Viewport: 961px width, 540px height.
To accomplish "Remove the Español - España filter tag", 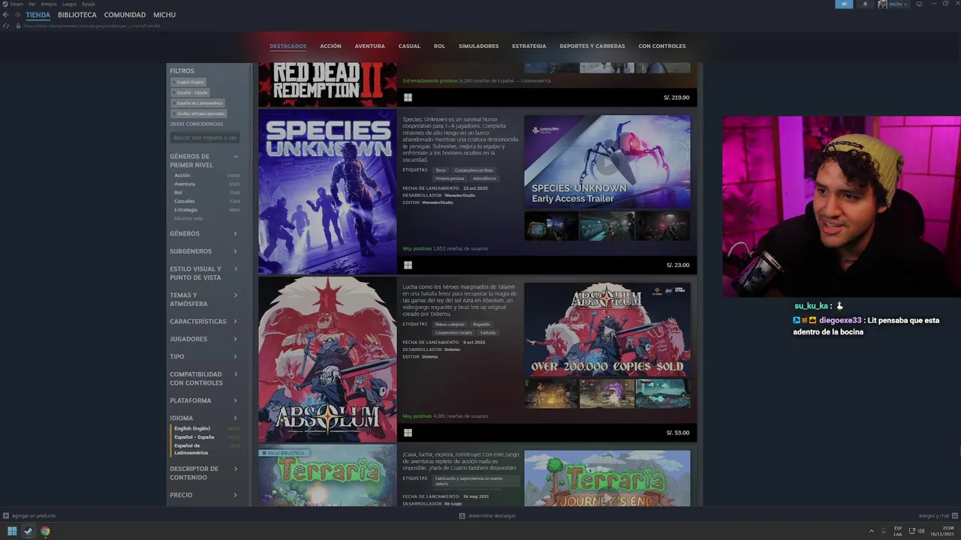I will tap(191, 92).
